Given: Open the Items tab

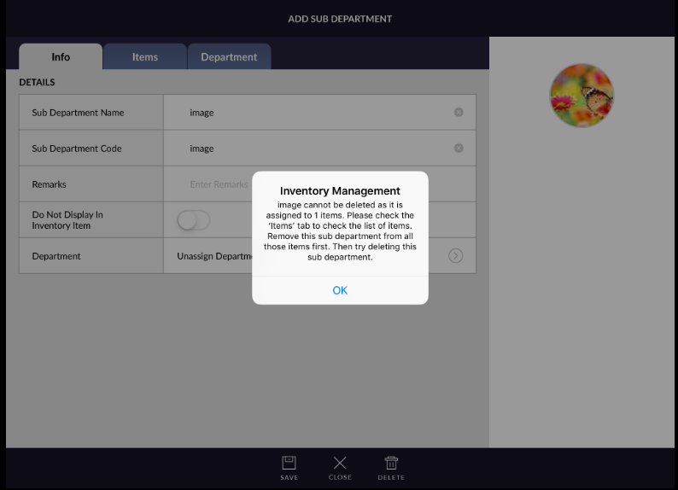Looking at the screenshot, I should pyautogui.click(x=144, y=57).
